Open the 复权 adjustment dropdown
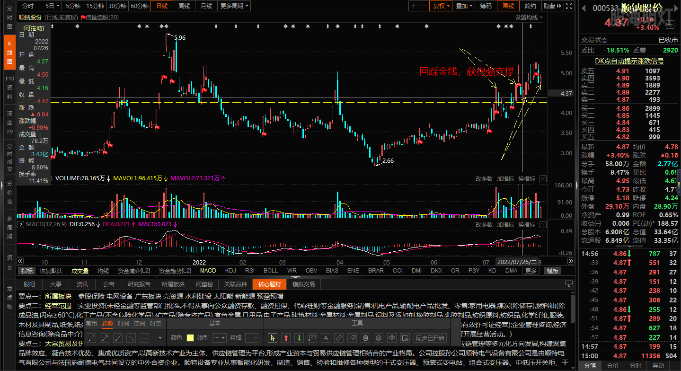Image resolution: width=681 pixels, height=371 pixels. point(442,6)
